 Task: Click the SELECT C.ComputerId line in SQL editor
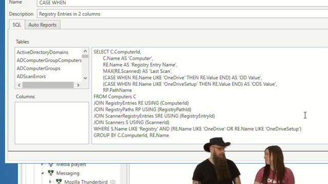tap(117, 52)
